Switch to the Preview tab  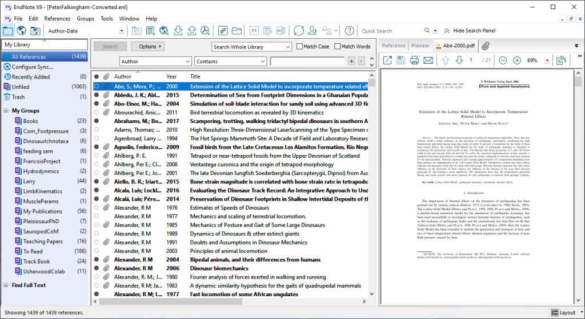(420, 46)
